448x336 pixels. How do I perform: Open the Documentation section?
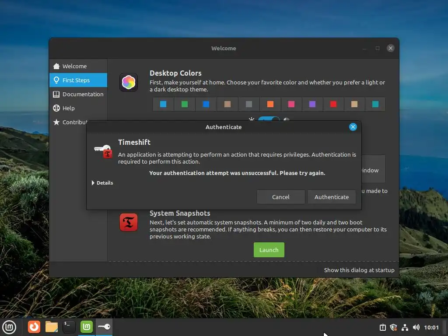(x=78, y=94)
